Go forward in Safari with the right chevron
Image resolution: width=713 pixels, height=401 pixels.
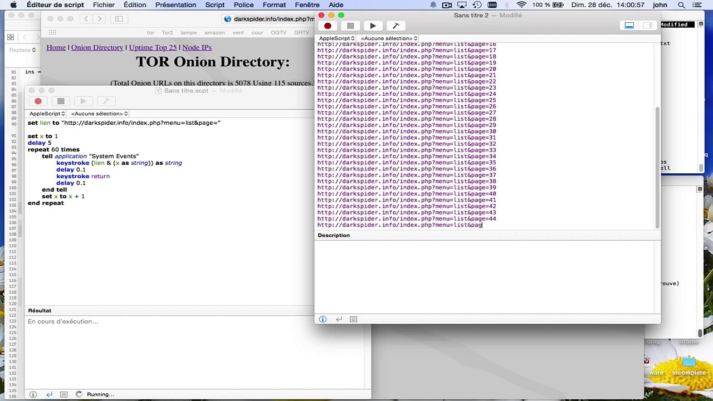[x=100, y=19]
